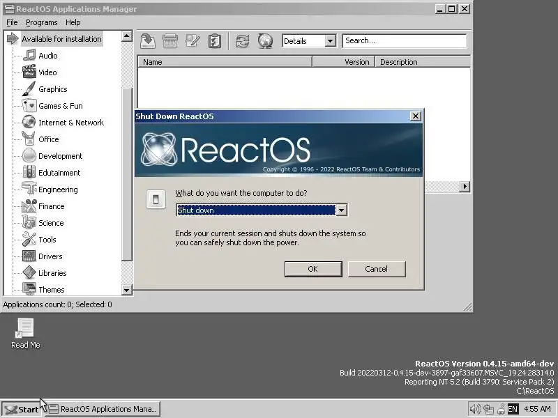The height and width of the screenshot is (418, 558).
Task: Close the Shut Down ReactOS dialog
Action: (415, 116)
